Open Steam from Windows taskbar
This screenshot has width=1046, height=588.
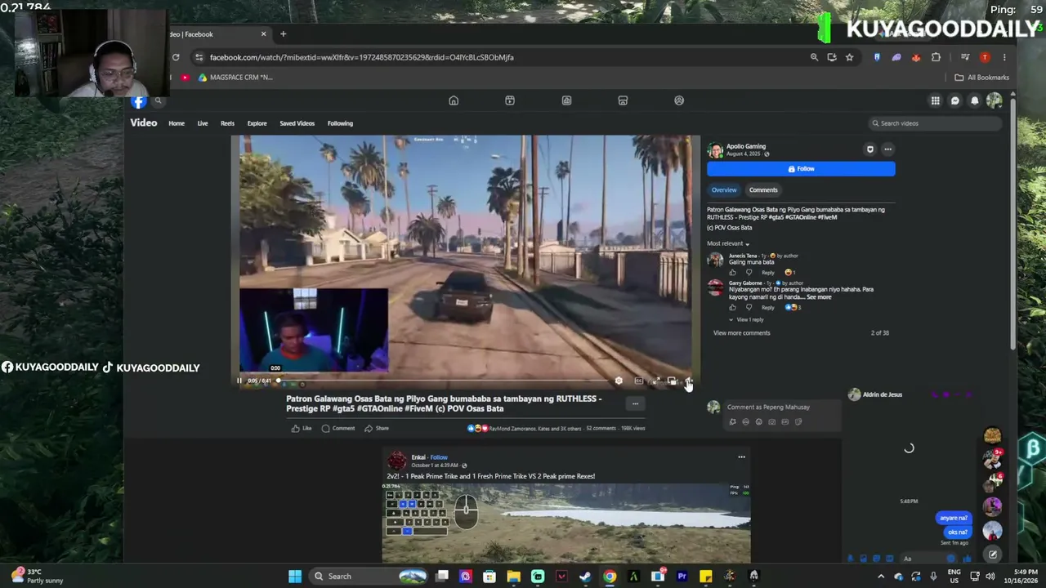[x=585, y=577]
